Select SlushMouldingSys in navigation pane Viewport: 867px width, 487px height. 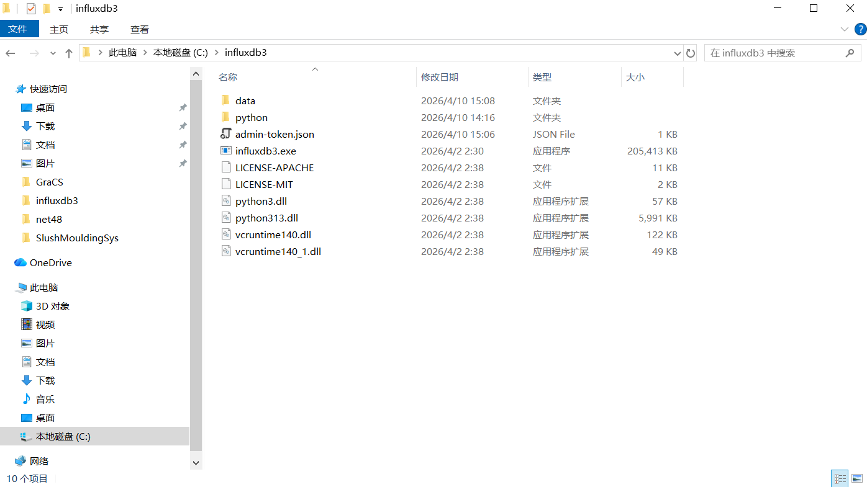click(77, 238)
